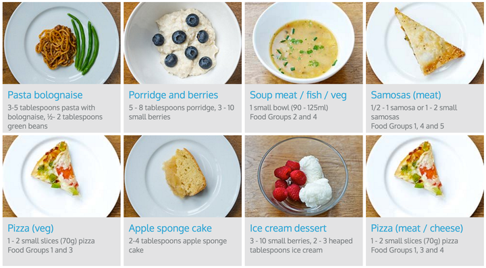The width and height of the screenshot is (486, 268).
Task: Open the Pasta bolognaise photo
Action: [x=61, y=43]
